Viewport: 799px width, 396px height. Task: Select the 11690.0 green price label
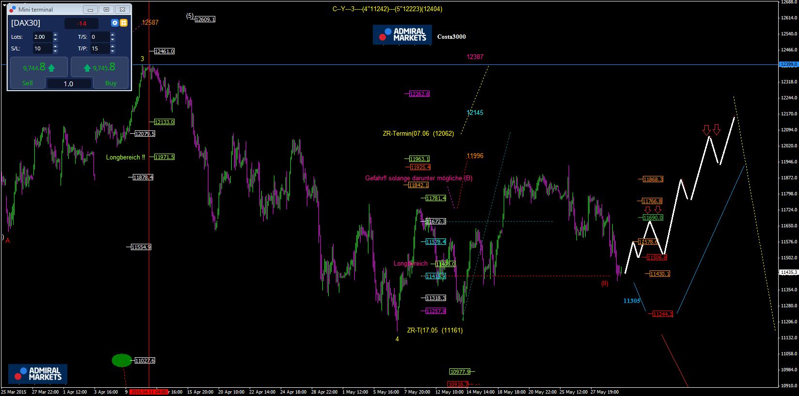[653, 218]
